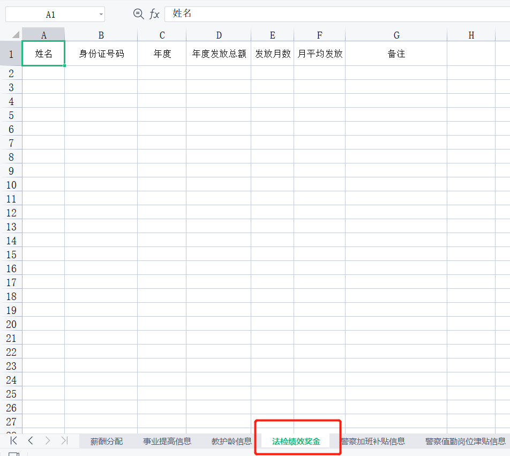Select row 10 header
510x456 pixels.
[x=11, y=185]
